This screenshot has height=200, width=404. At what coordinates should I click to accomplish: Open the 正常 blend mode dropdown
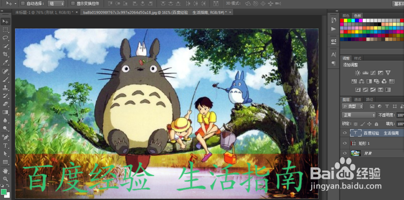359,115
